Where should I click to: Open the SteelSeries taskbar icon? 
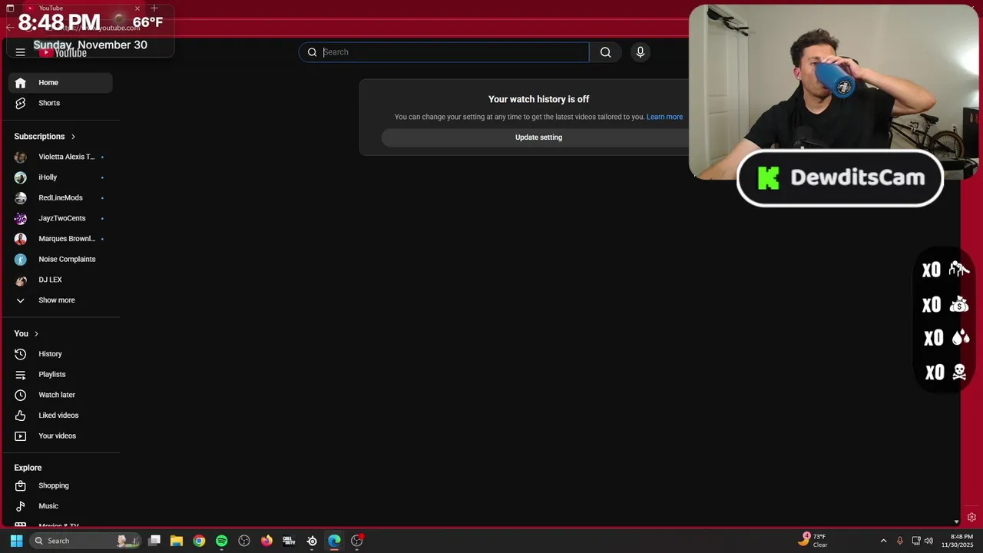click(312, 541)
